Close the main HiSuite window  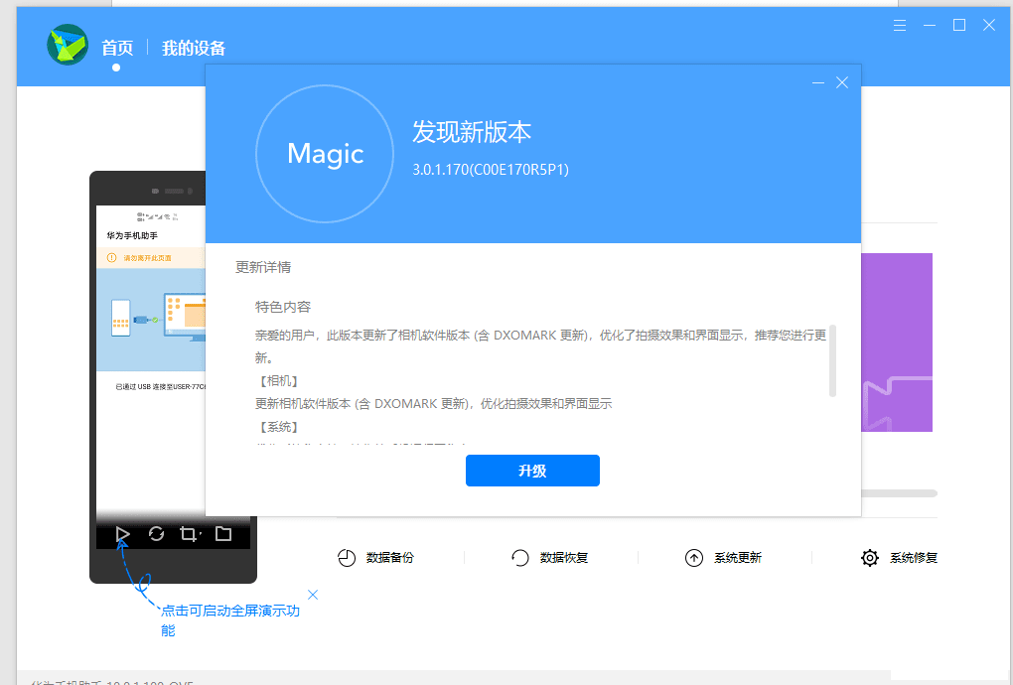(x=989, y=25)
